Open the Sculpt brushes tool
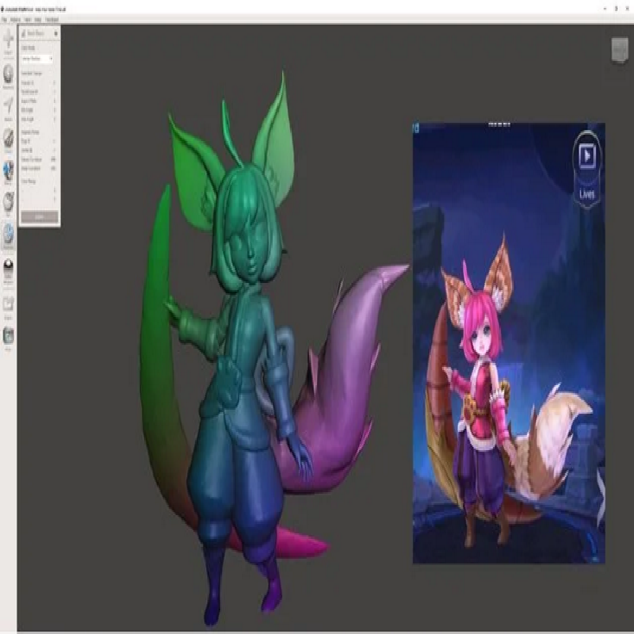 (x=9, y=140)
